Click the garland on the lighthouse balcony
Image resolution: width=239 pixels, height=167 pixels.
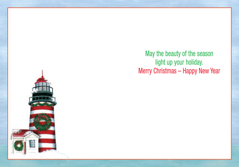42,104
